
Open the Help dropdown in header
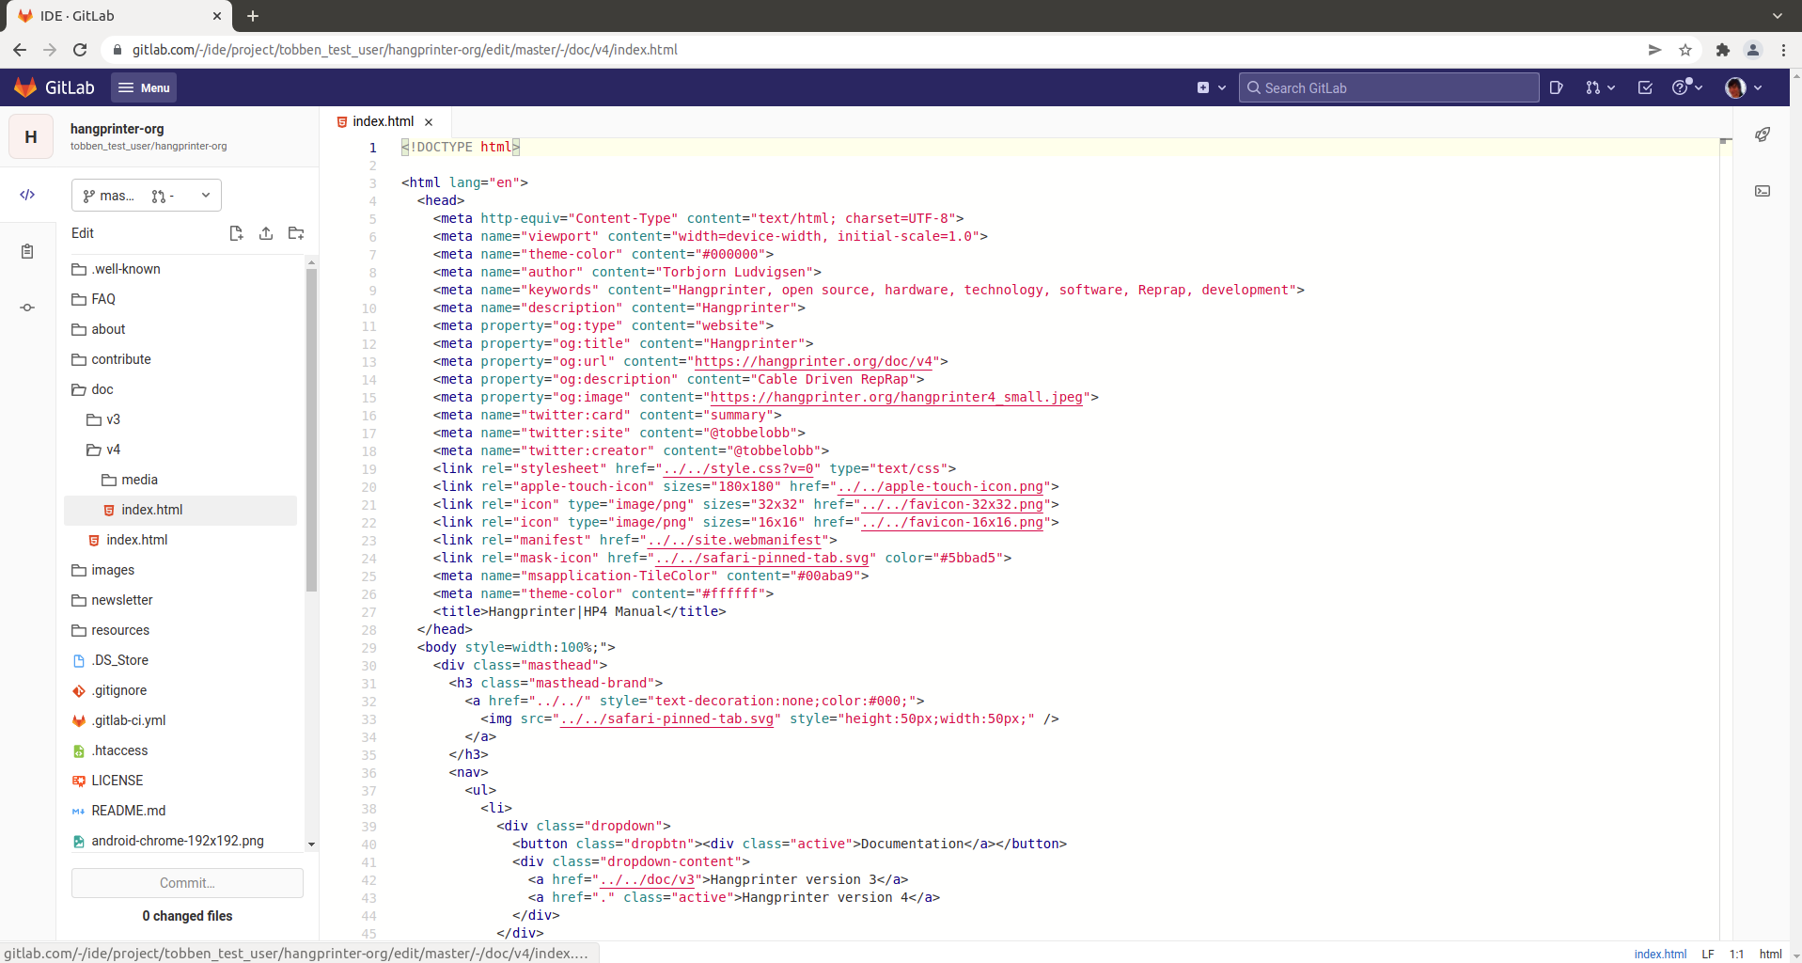coord(1687,87)
